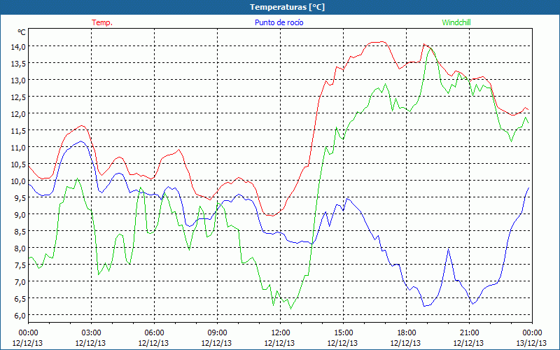The width and height of the screenshot is (560, 350).
Task: Click the 12:00 time axis label
Action: 281,333
